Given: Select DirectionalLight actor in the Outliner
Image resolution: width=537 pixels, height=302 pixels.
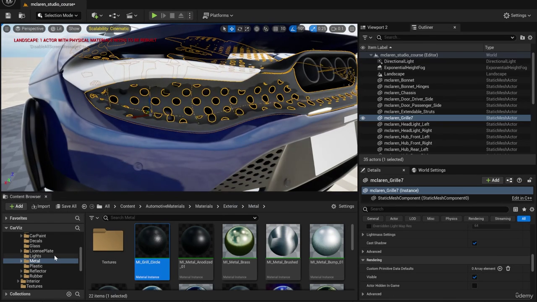Looking at the screenshot, I should (399, 61).
